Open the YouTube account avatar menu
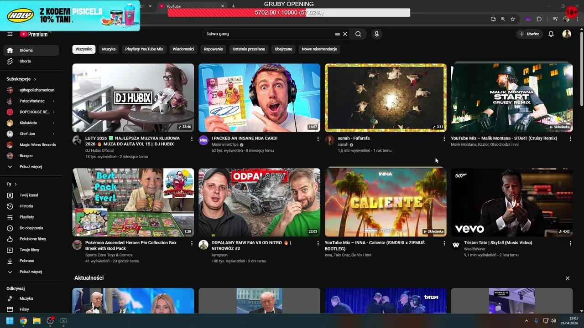This screenshot has width=584, height=328. 567,34
